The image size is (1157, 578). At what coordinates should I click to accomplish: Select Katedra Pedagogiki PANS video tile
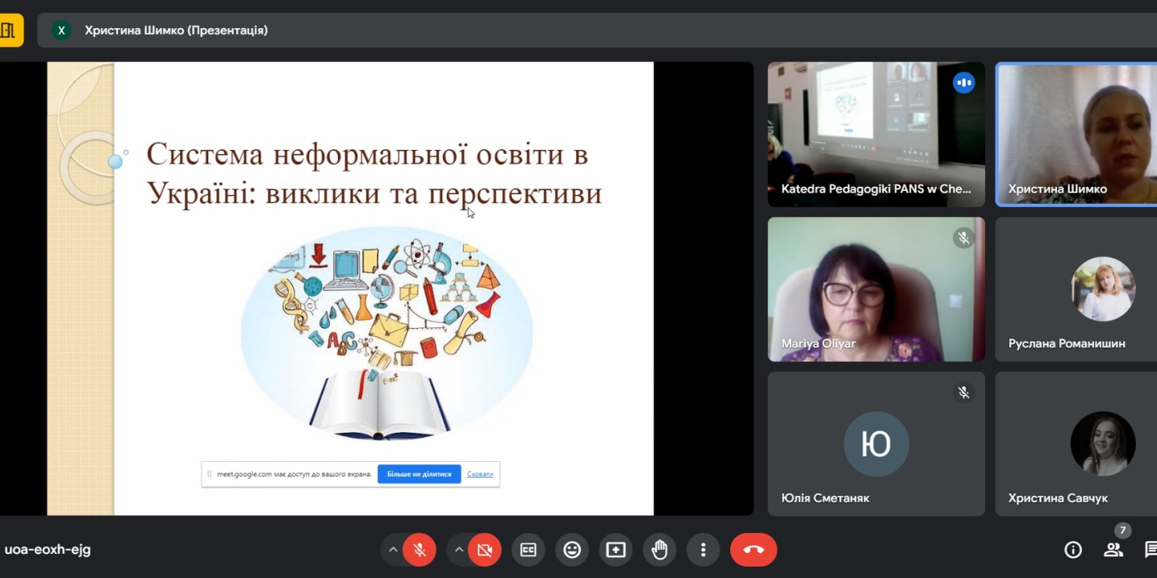[x=875, y=134]
